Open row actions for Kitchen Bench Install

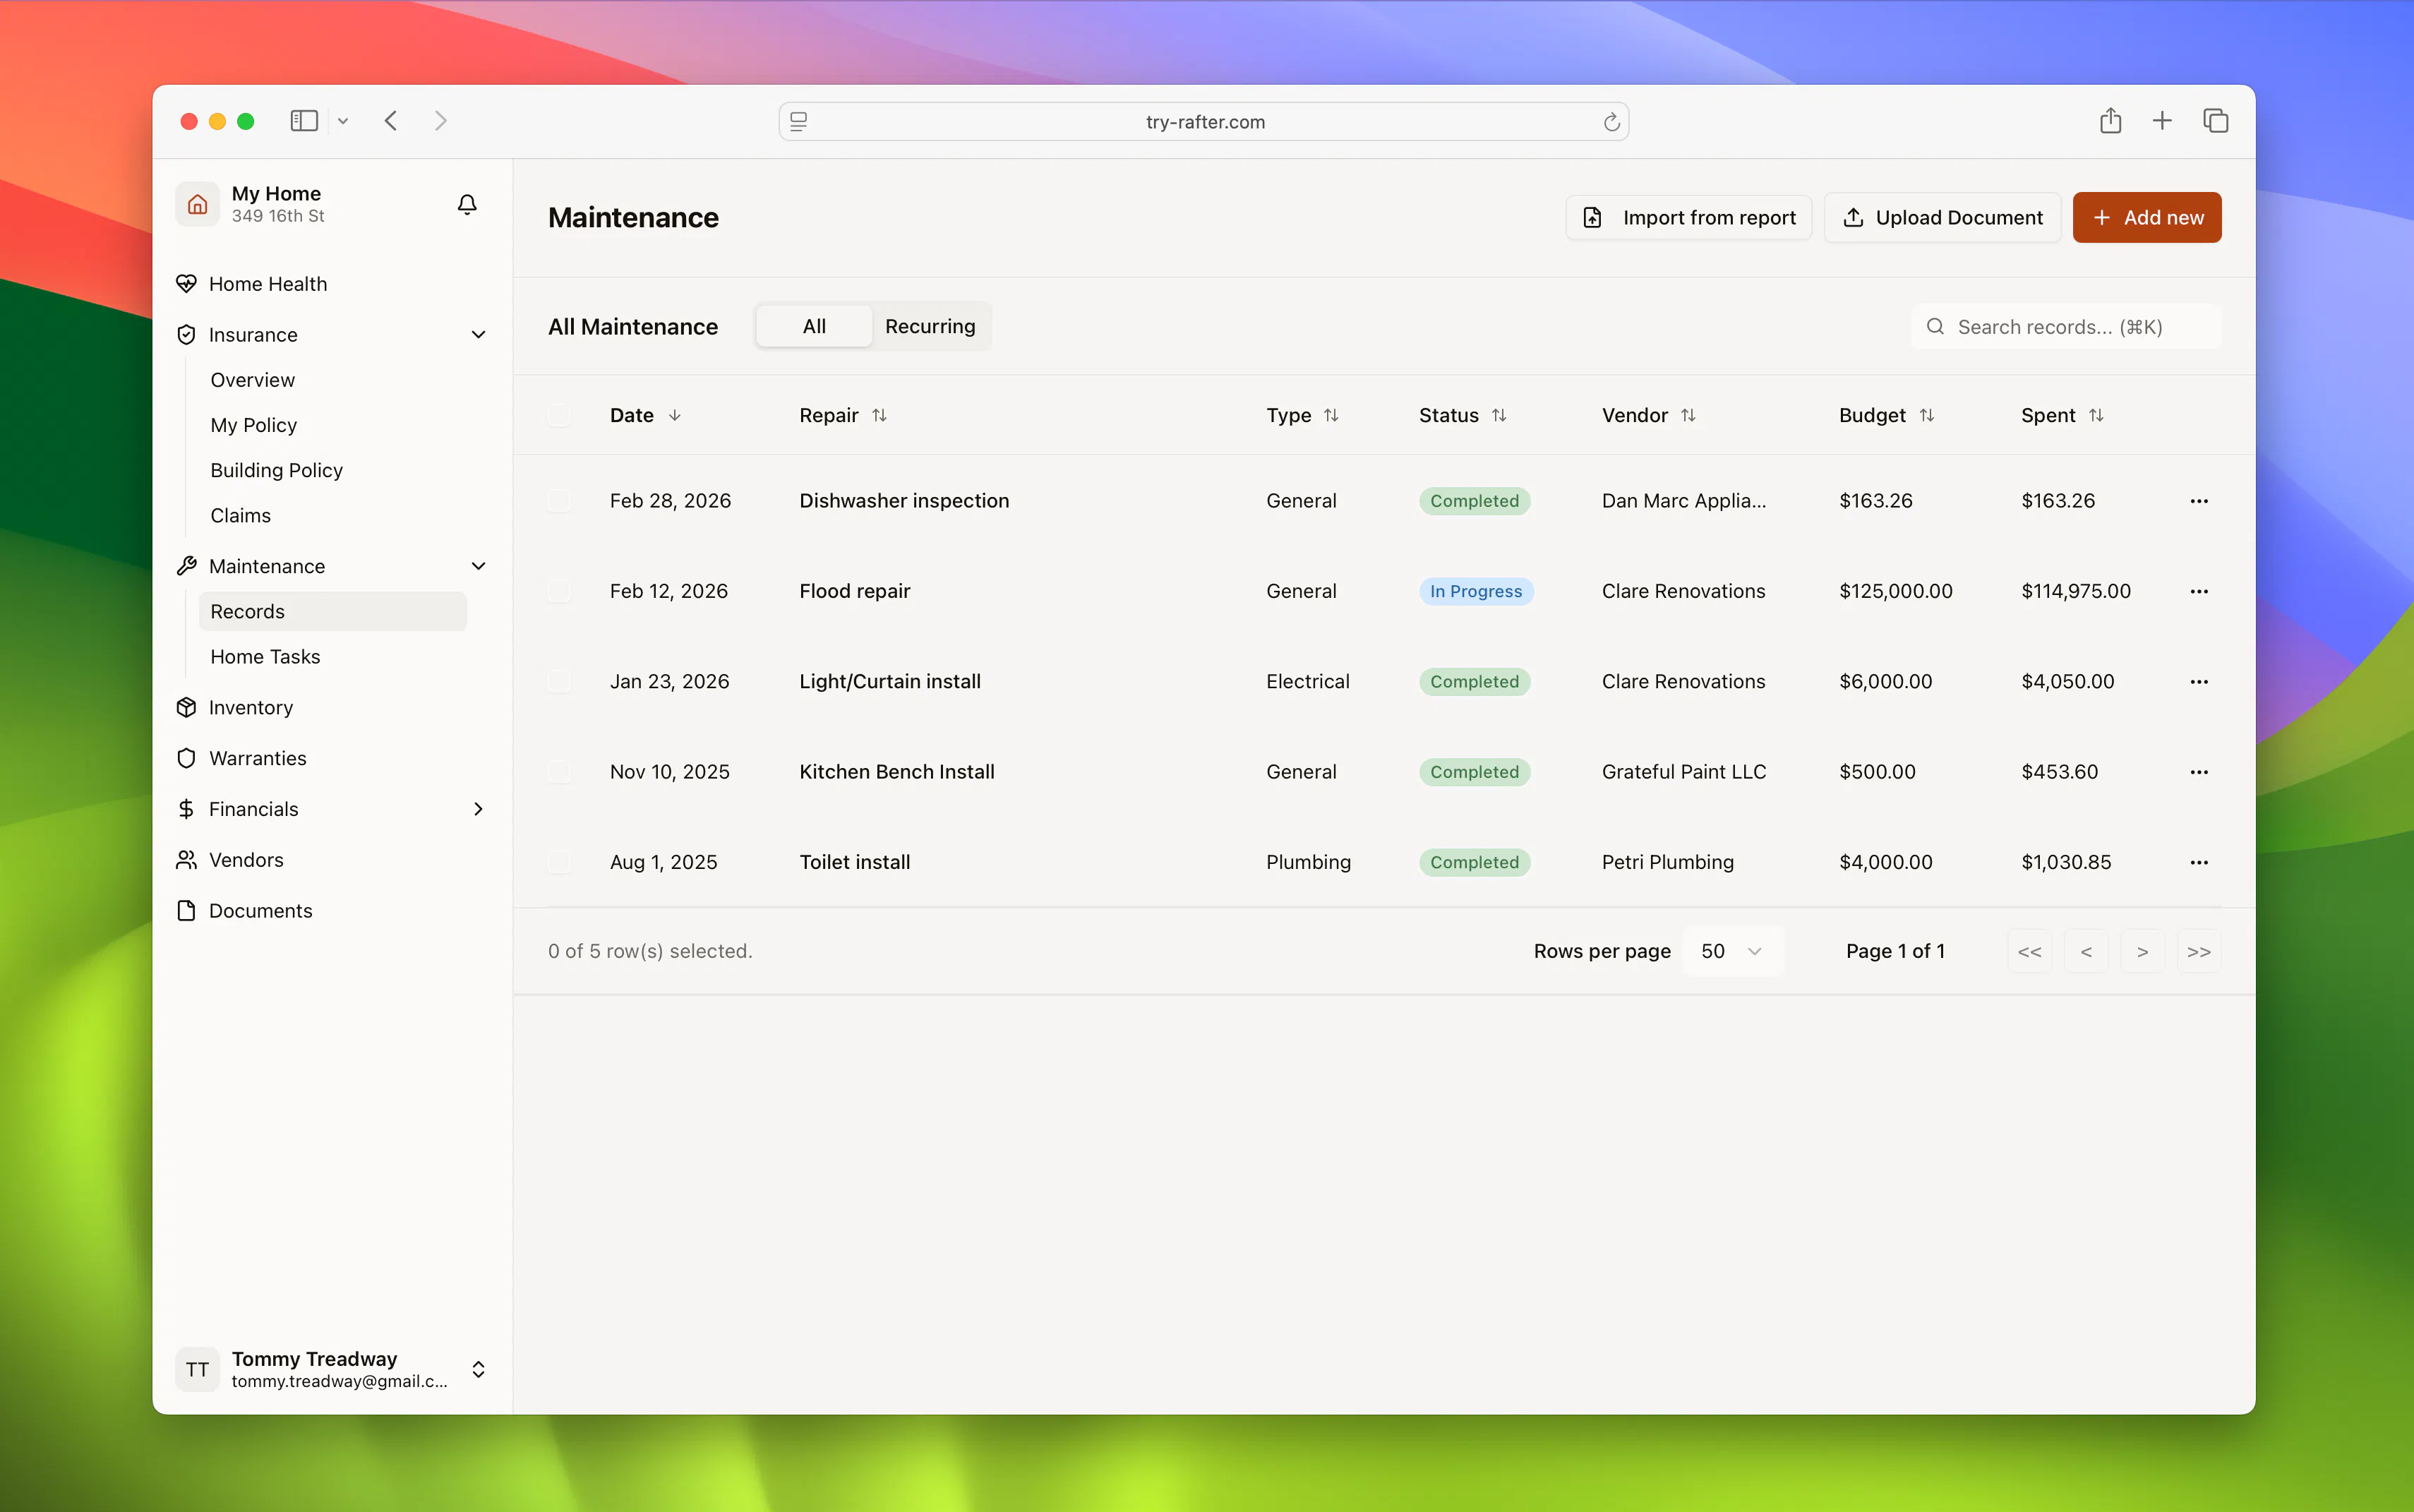tap(2199, 772)
